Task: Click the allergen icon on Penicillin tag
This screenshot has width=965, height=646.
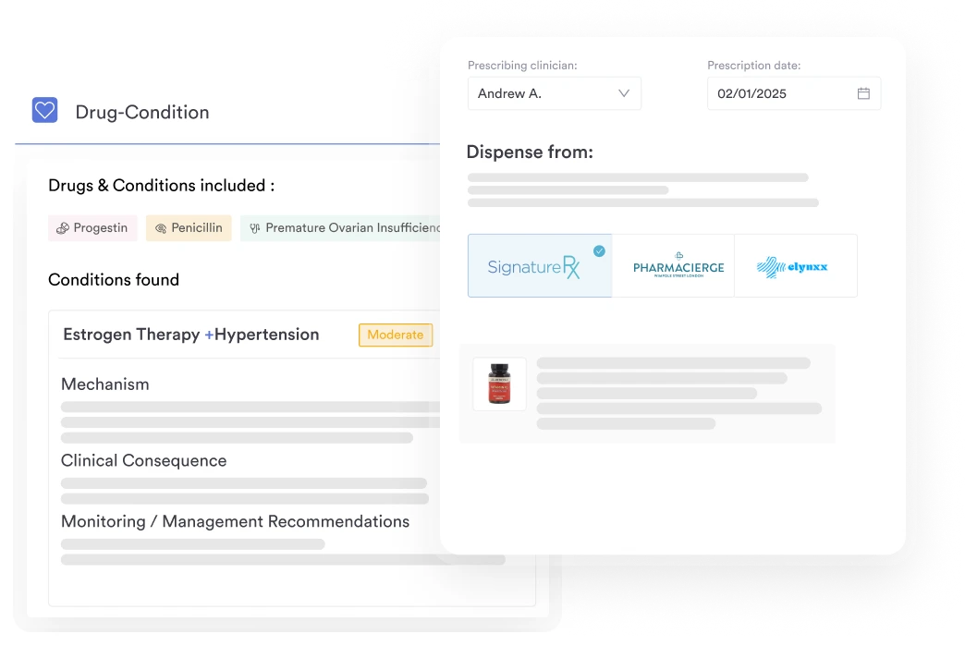Action: 161,228
